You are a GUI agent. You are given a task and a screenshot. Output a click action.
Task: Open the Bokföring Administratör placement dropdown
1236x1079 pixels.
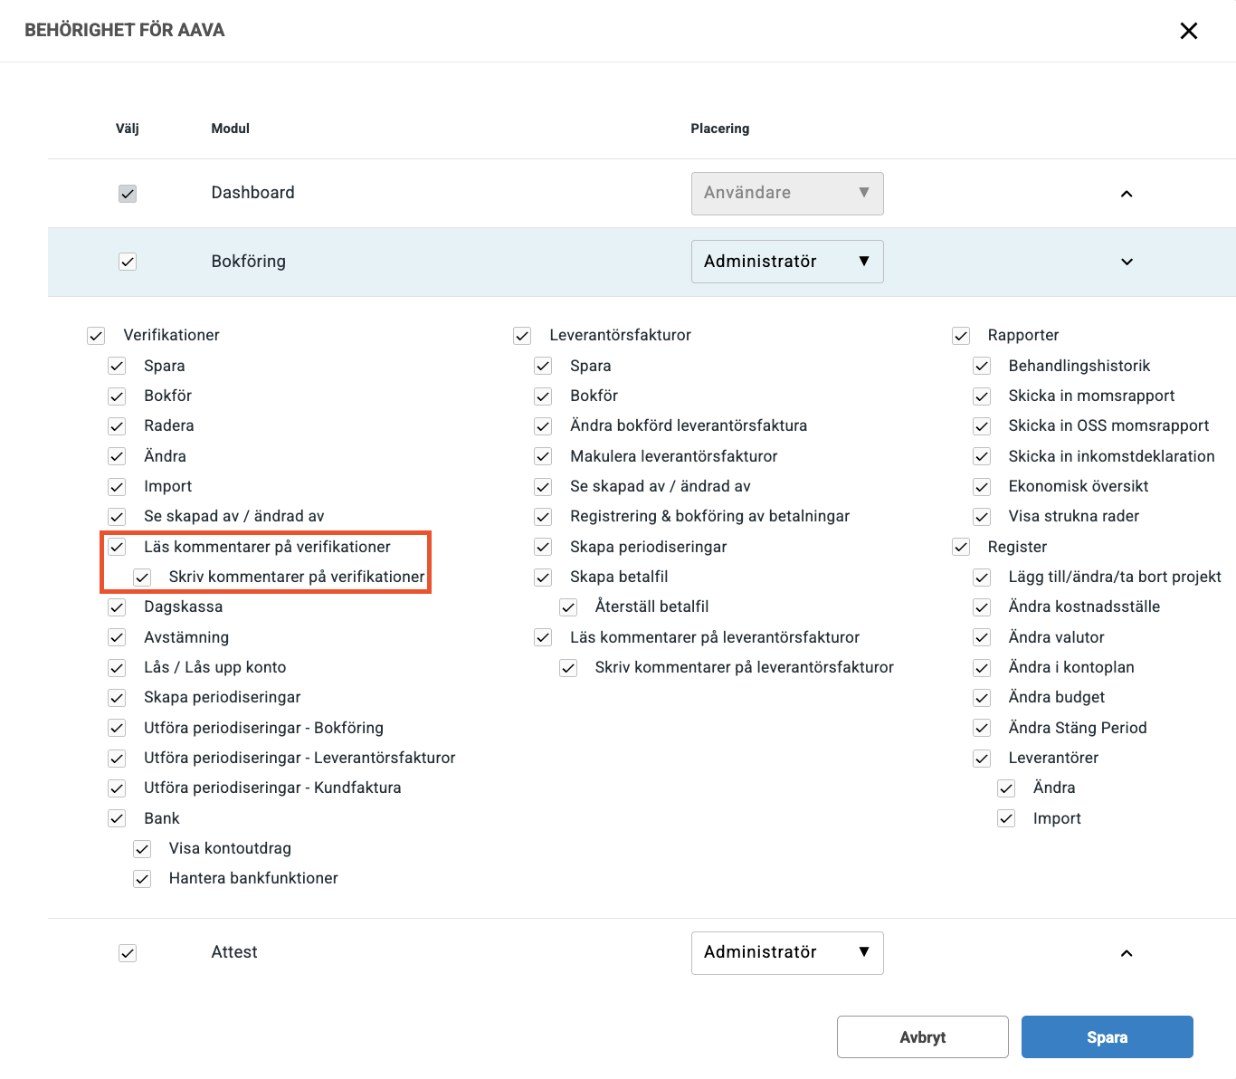pos(786,262)
